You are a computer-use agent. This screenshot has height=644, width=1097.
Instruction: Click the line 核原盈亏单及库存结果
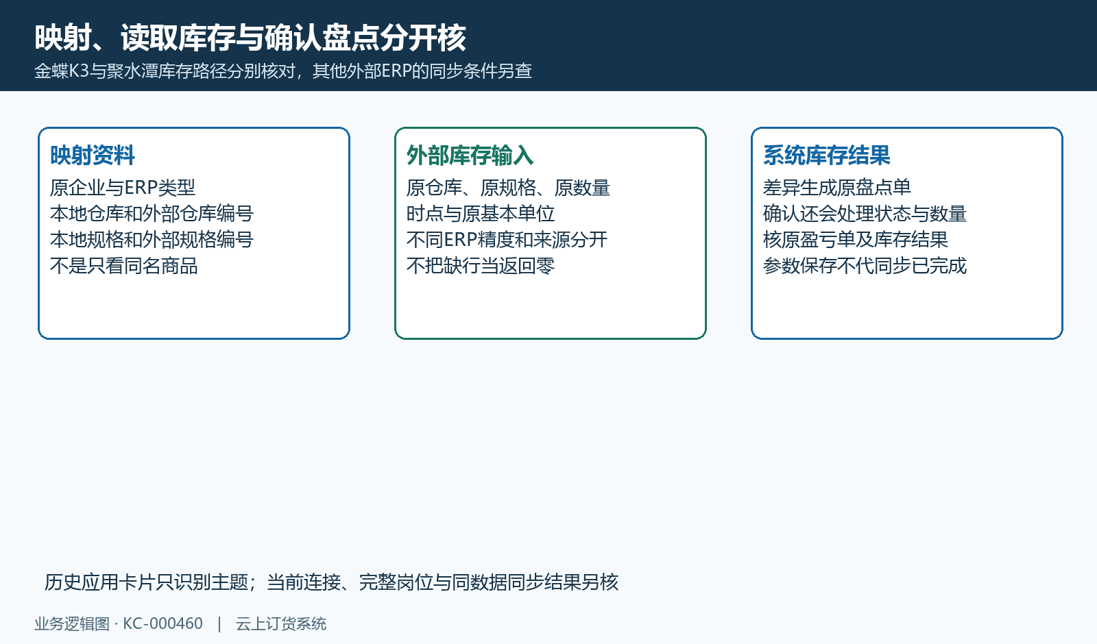(x=856, y=240)
